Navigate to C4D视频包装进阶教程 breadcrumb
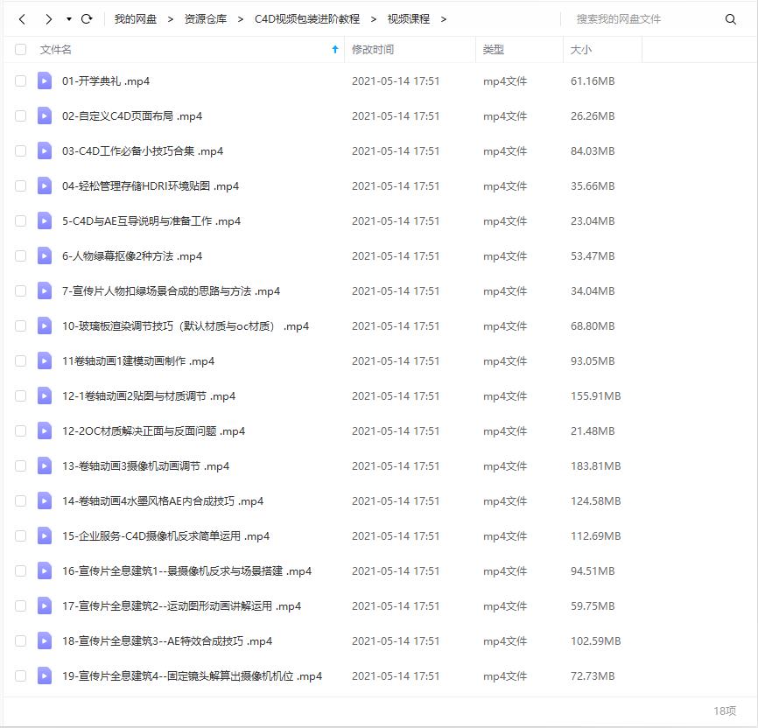The width and height of the screenshot is (758, 728). click(307, 19)
